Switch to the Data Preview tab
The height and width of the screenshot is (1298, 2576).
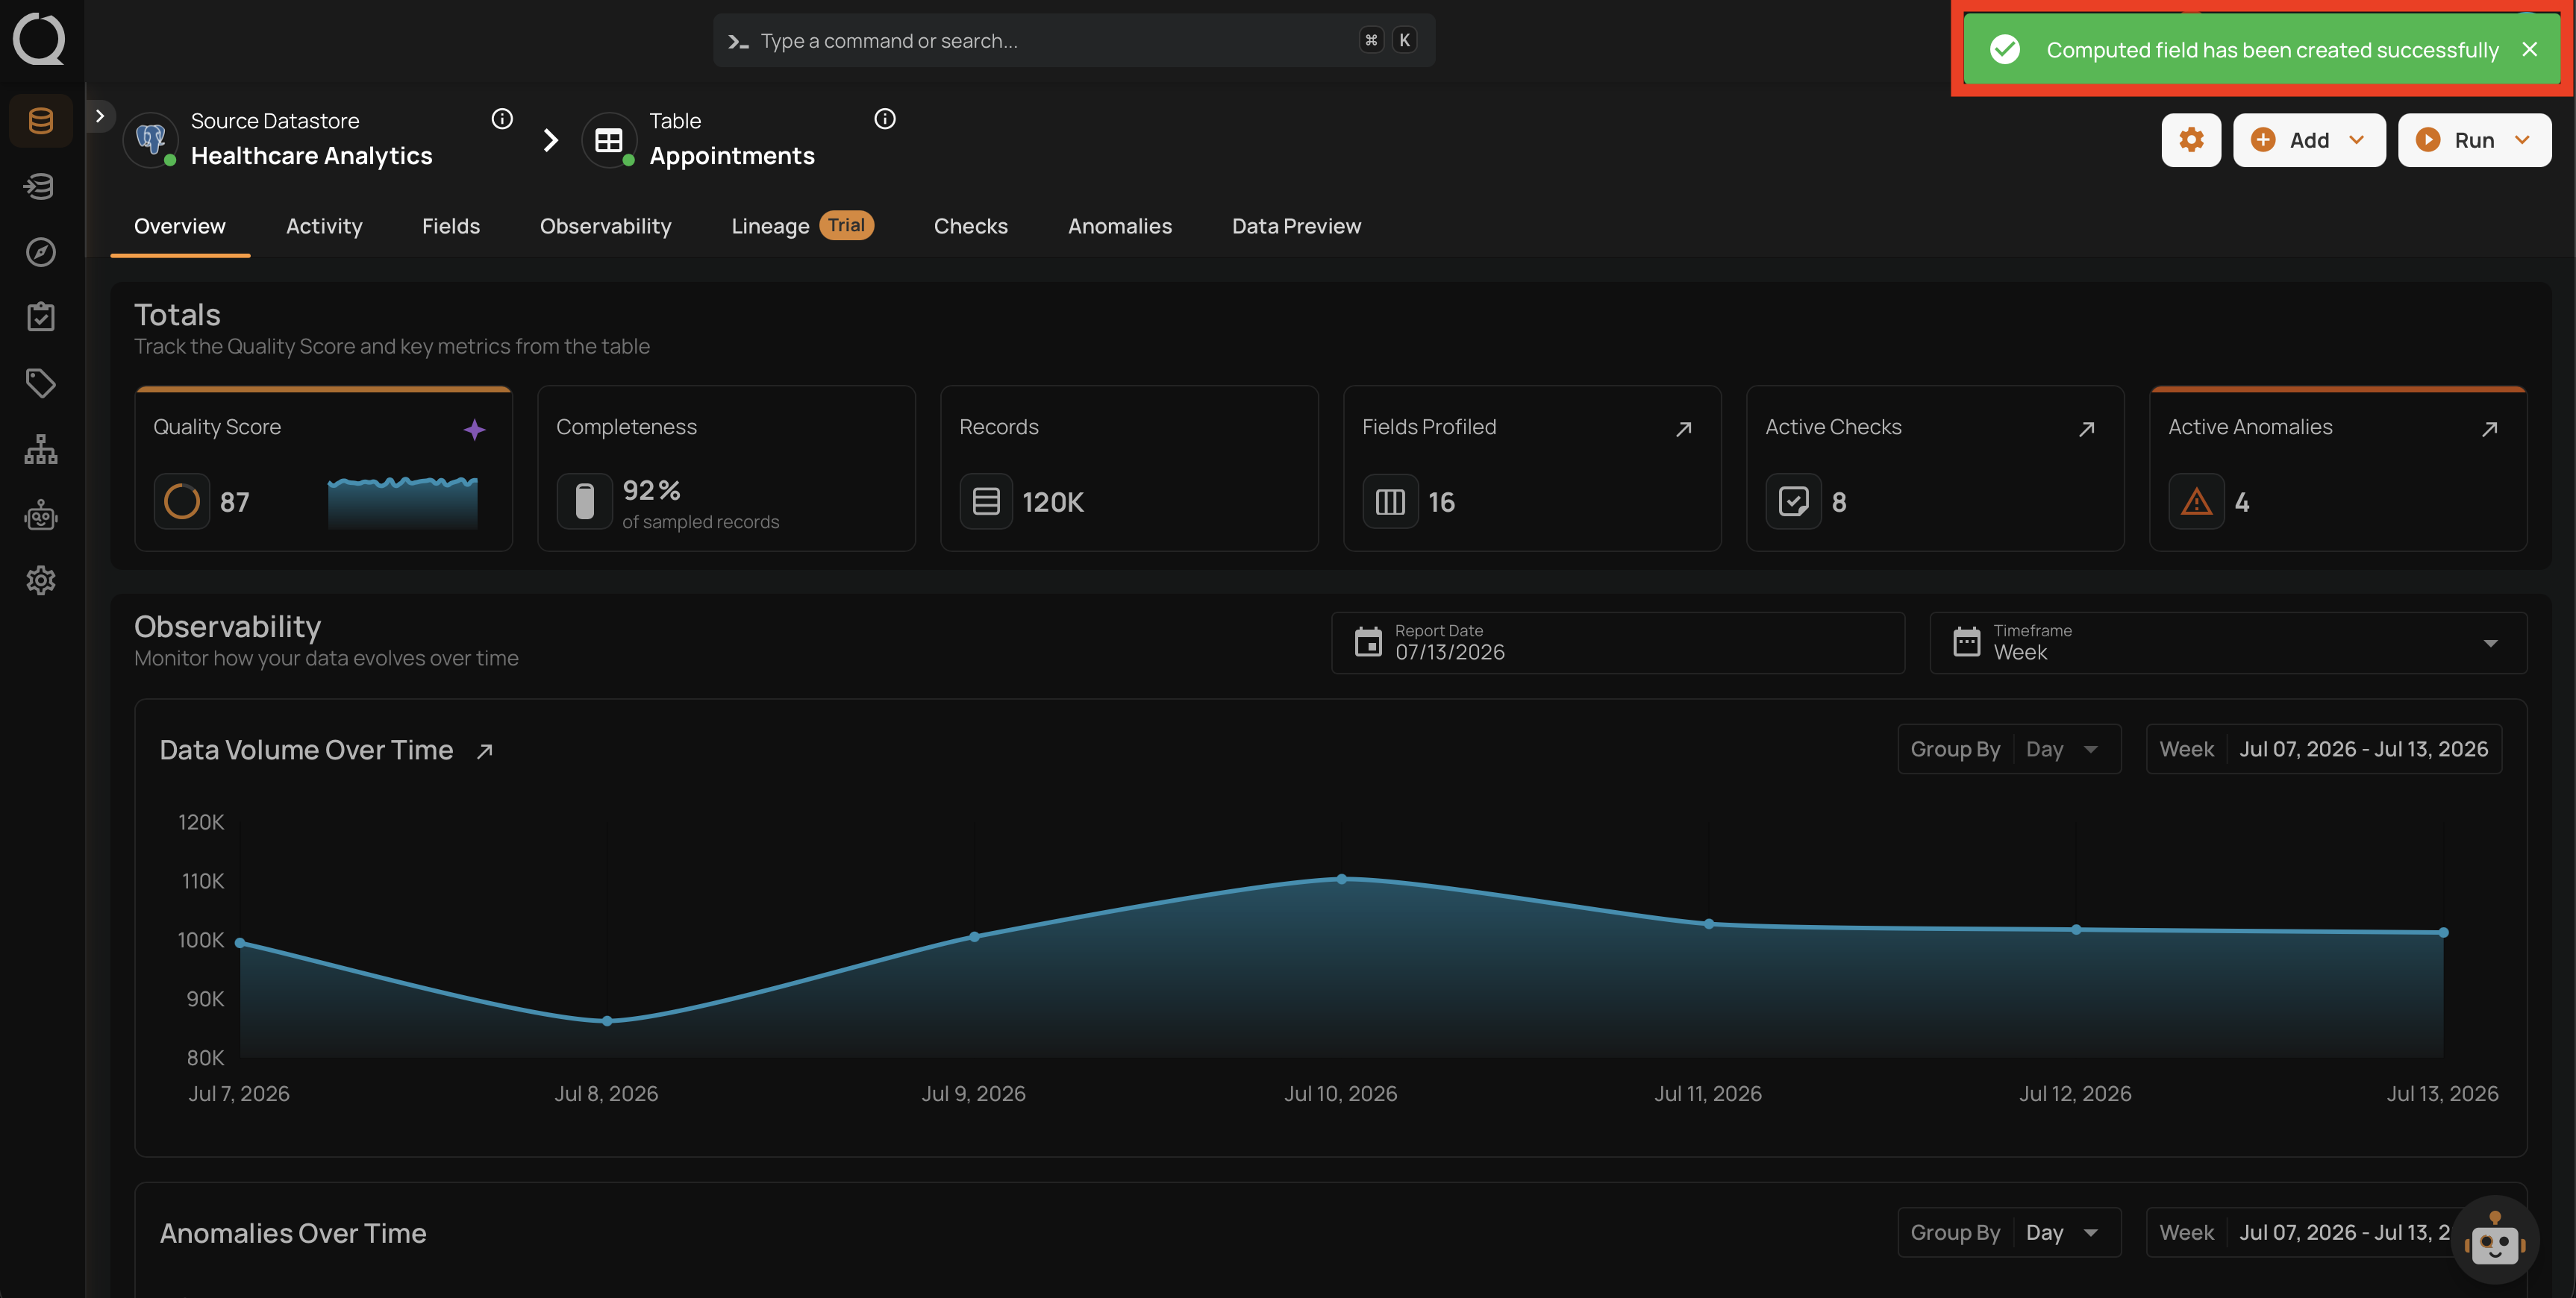pos(1296,226)
